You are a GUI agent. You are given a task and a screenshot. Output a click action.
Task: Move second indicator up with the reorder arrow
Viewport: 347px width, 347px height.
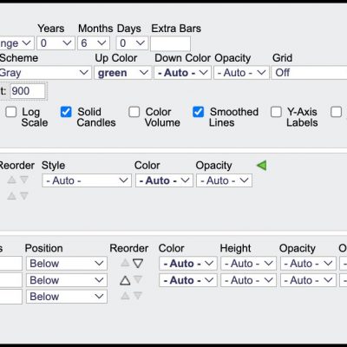click(x=125, y=280)
